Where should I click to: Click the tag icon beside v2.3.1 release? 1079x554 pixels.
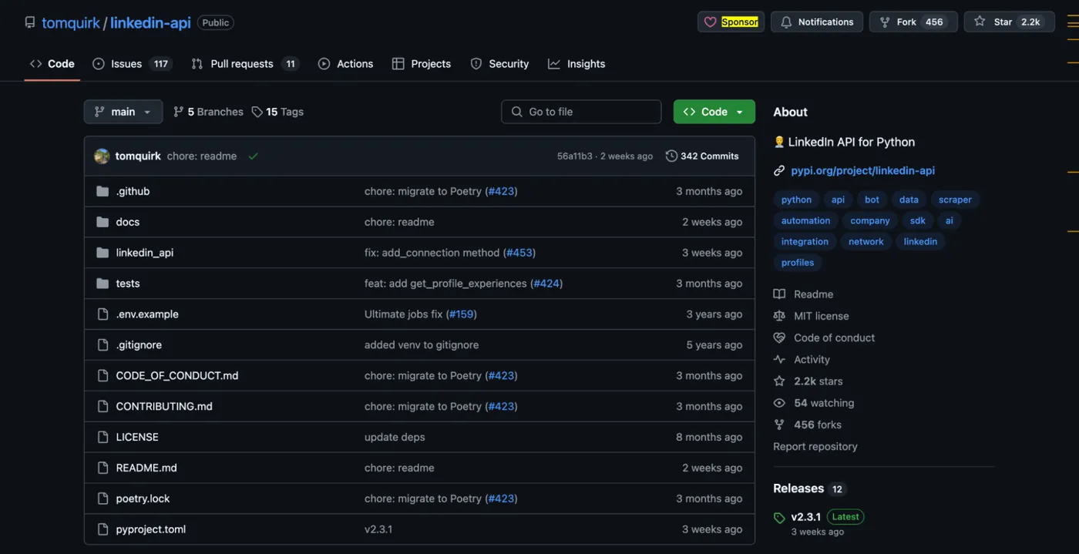click(779, 518)
